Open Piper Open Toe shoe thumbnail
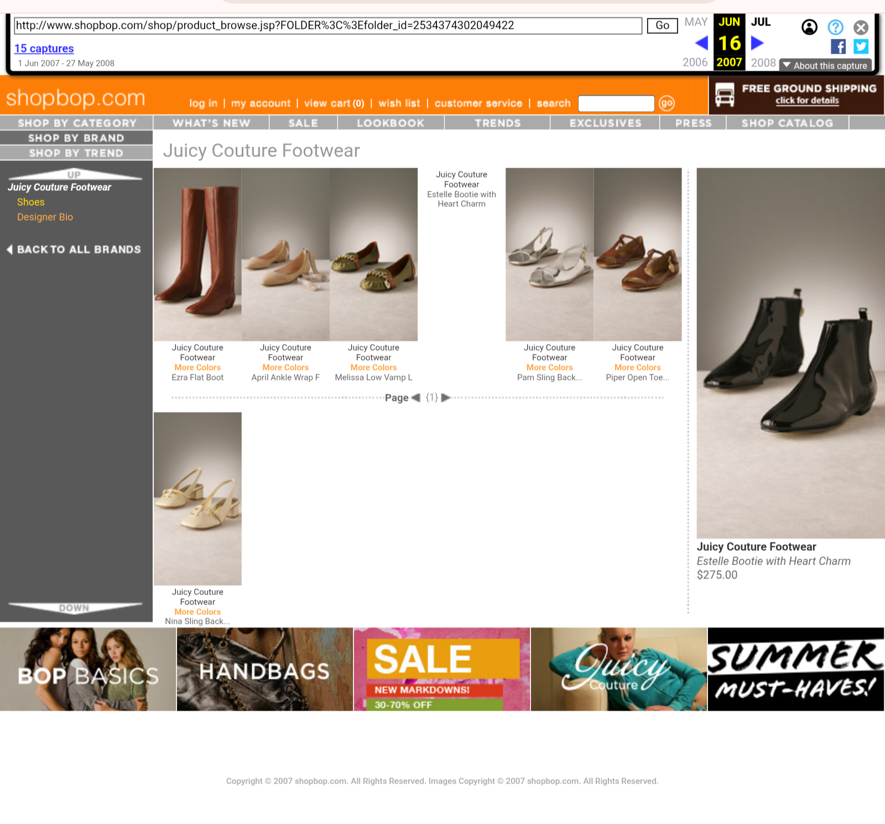 637,254
